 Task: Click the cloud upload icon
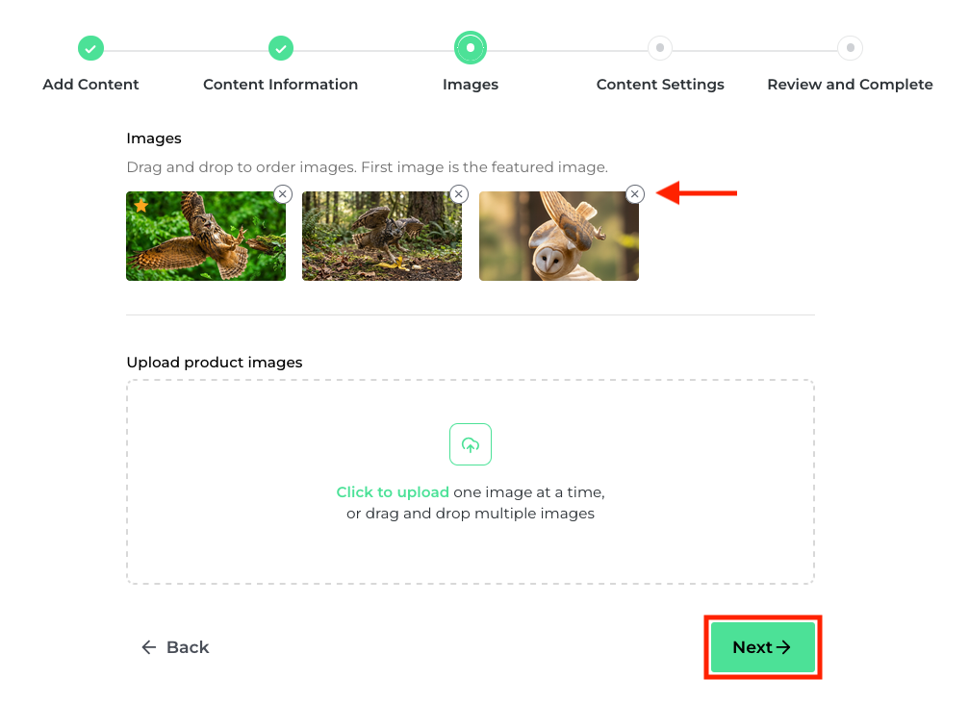pyautogui.click(x=471, y=444)
